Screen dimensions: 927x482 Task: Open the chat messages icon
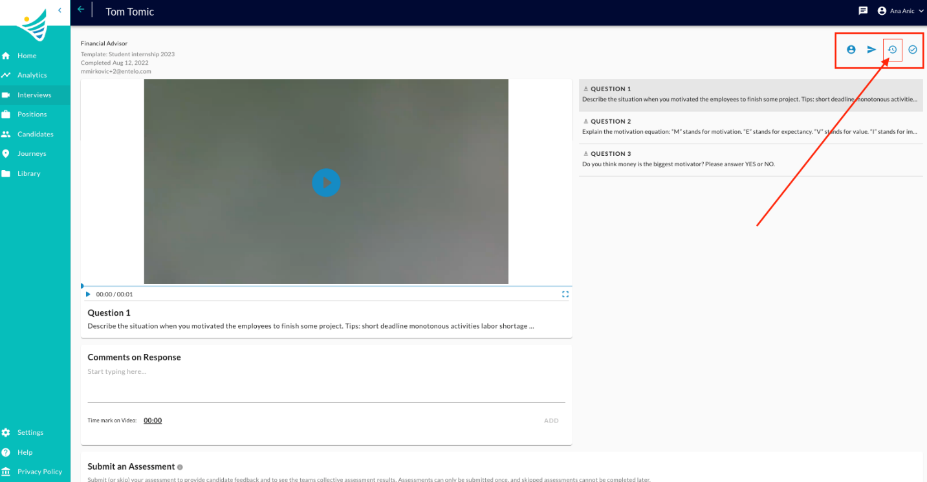[x=863, y=11]
